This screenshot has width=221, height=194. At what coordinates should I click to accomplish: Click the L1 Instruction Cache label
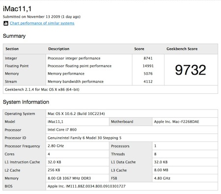pos(22,162)
